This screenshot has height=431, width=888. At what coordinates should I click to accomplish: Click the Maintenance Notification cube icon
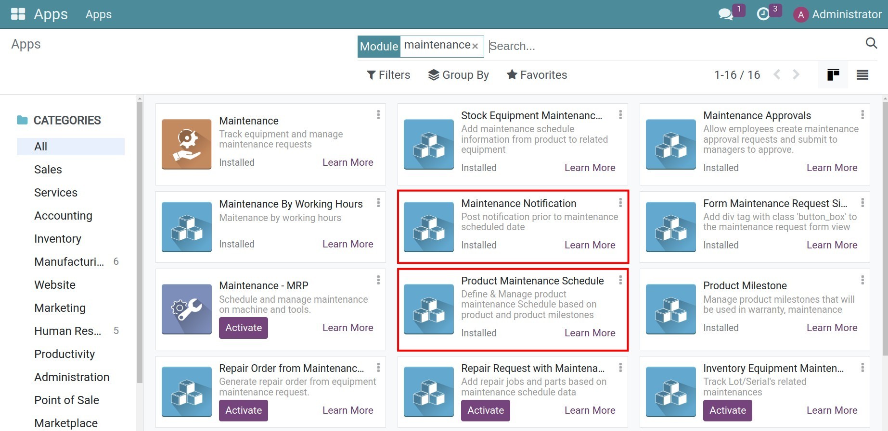pyautogui.click(x=429, y=227)
